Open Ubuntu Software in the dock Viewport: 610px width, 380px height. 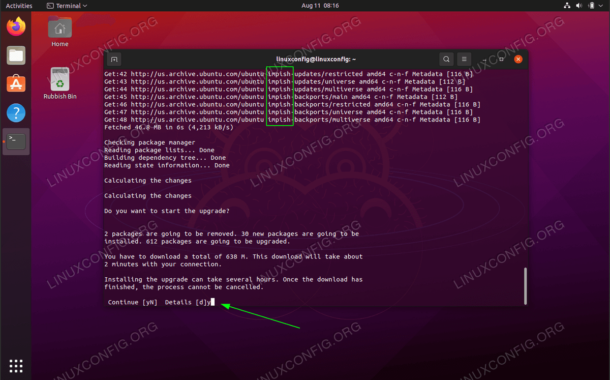click(16, 83)
